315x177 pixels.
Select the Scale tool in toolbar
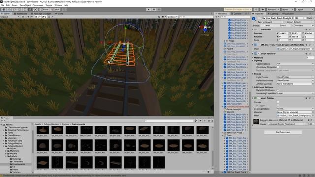pyautogui.click(x=20, y=9)
